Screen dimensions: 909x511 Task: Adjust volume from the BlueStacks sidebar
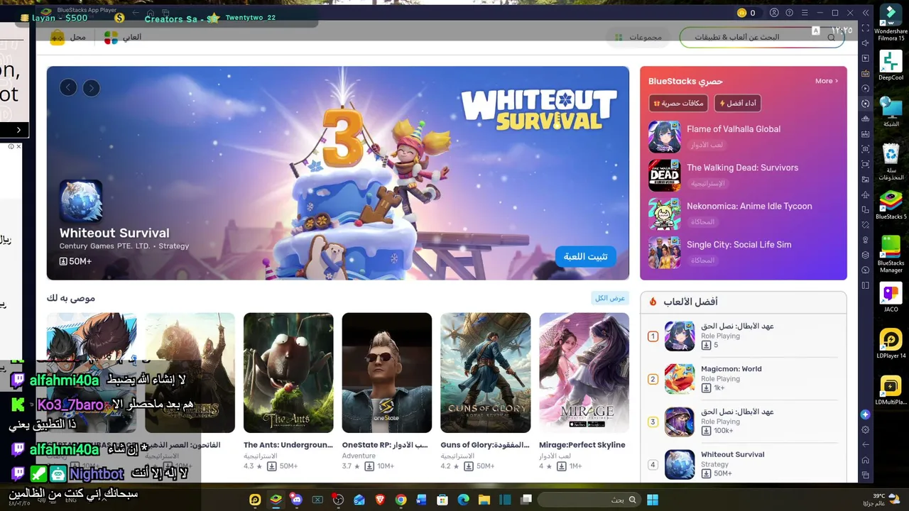pyautogui.click(x=865, y=43)
